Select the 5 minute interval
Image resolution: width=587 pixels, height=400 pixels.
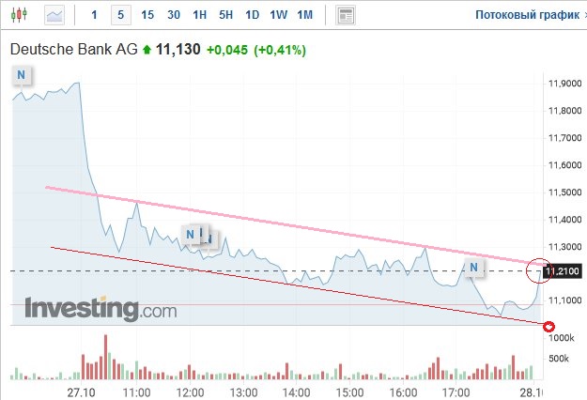pos(120,15)
